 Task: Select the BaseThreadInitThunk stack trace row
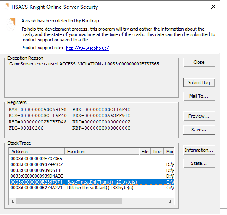pos(92,182)
